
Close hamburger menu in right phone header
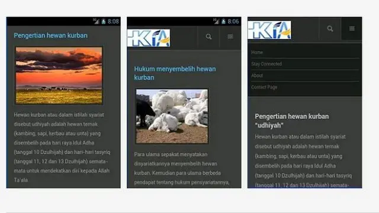pyautogui.click(x=352, y=28)
